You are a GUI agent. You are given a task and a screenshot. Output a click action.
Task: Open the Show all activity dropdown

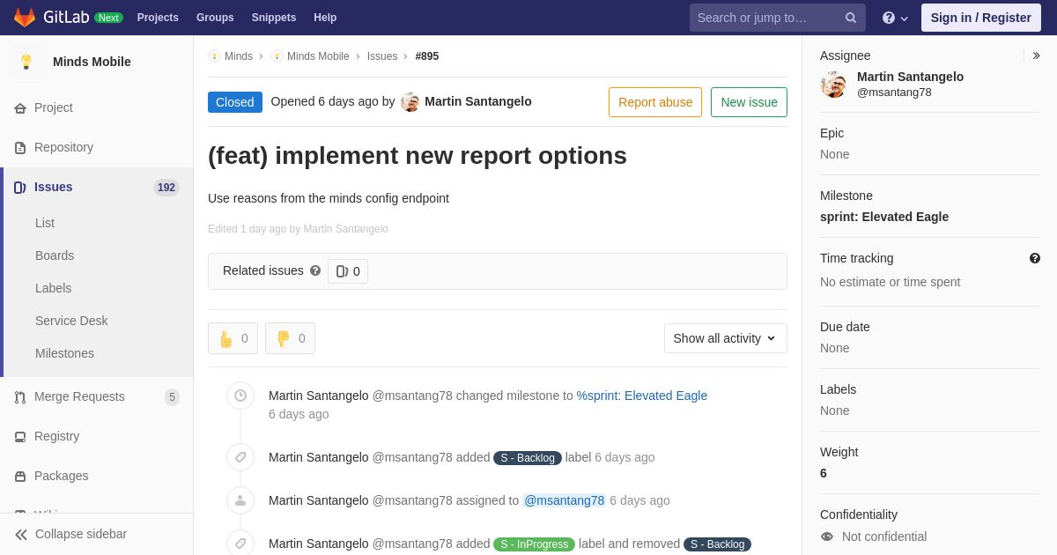pyautogui.click(x=726, y=338)
